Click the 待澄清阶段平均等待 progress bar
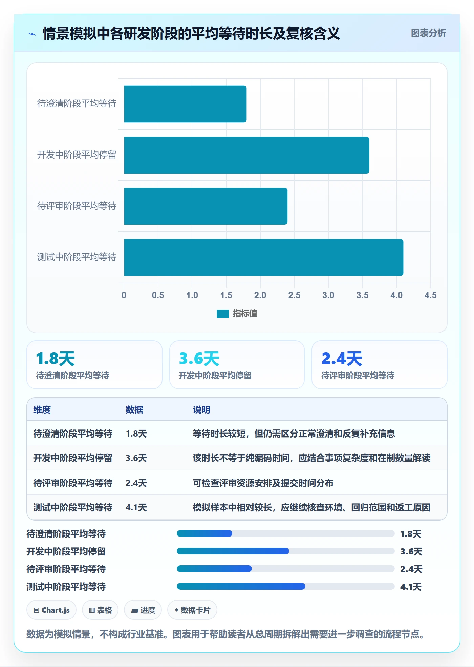 [285, 533]
